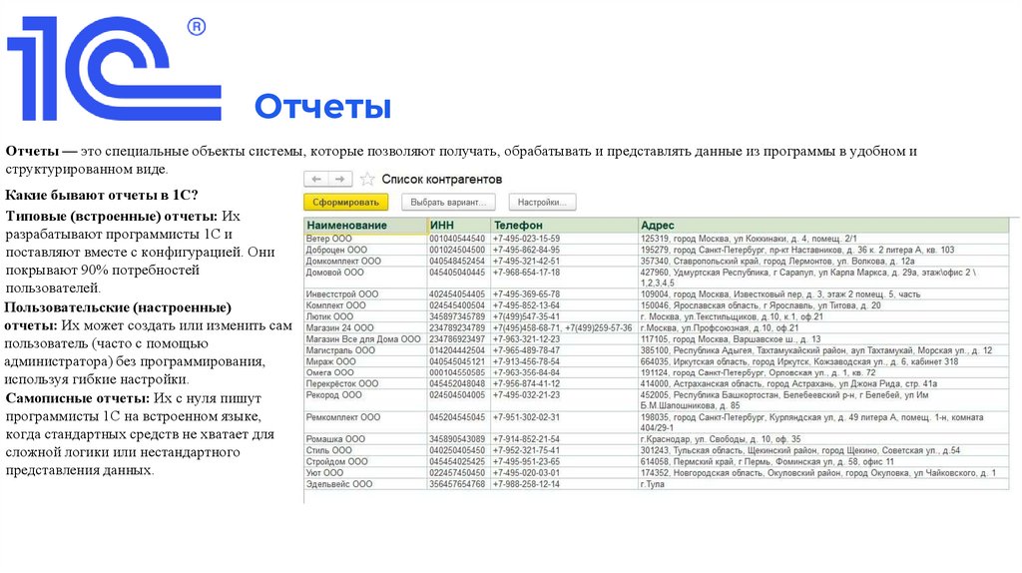This screenshot has width=1022, height=573.
Task: Add report to favorites with star icon
Action: click(367, 179)
